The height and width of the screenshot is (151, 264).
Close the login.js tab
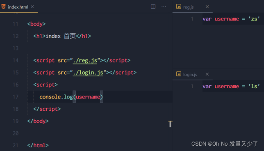tap(207, 74)
